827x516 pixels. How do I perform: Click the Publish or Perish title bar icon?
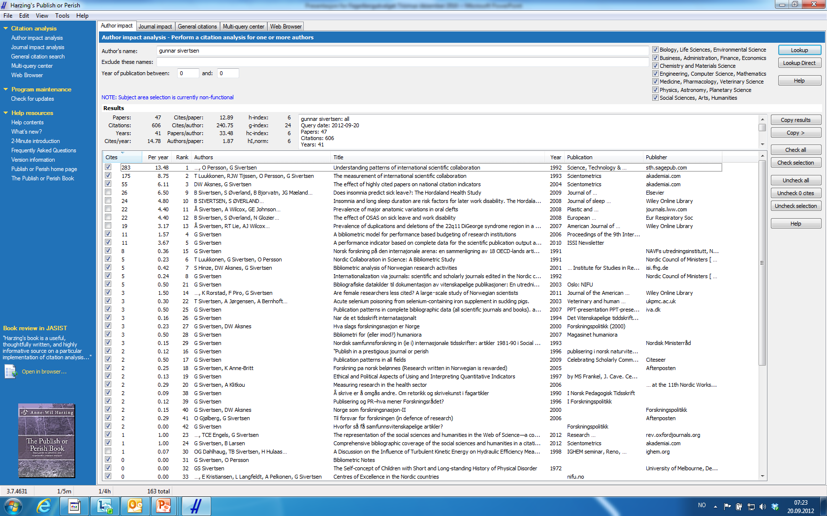(4, 5)
